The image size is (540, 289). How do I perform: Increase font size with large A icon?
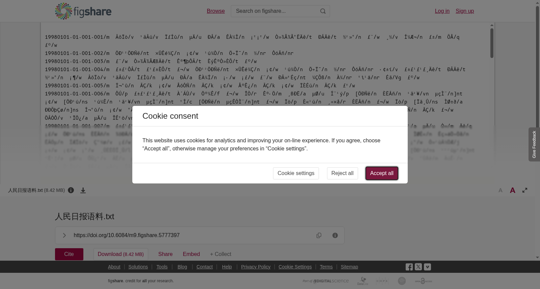pos(513,191)
